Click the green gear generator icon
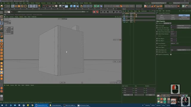Image resolution: width=191 pixels, height=107 pixels. point(95,6)
